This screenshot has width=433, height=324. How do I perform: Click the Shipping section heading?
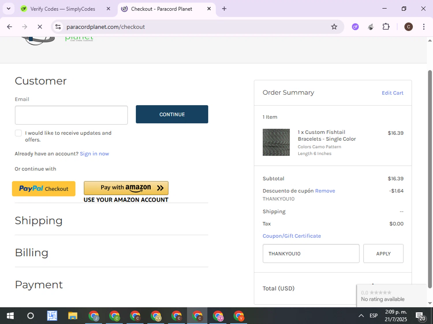coord(39,221)
